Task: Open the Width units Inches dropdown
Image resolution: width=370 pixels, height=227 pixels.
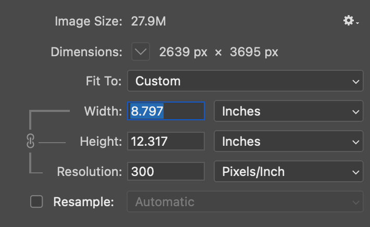Action: (288, 111)
